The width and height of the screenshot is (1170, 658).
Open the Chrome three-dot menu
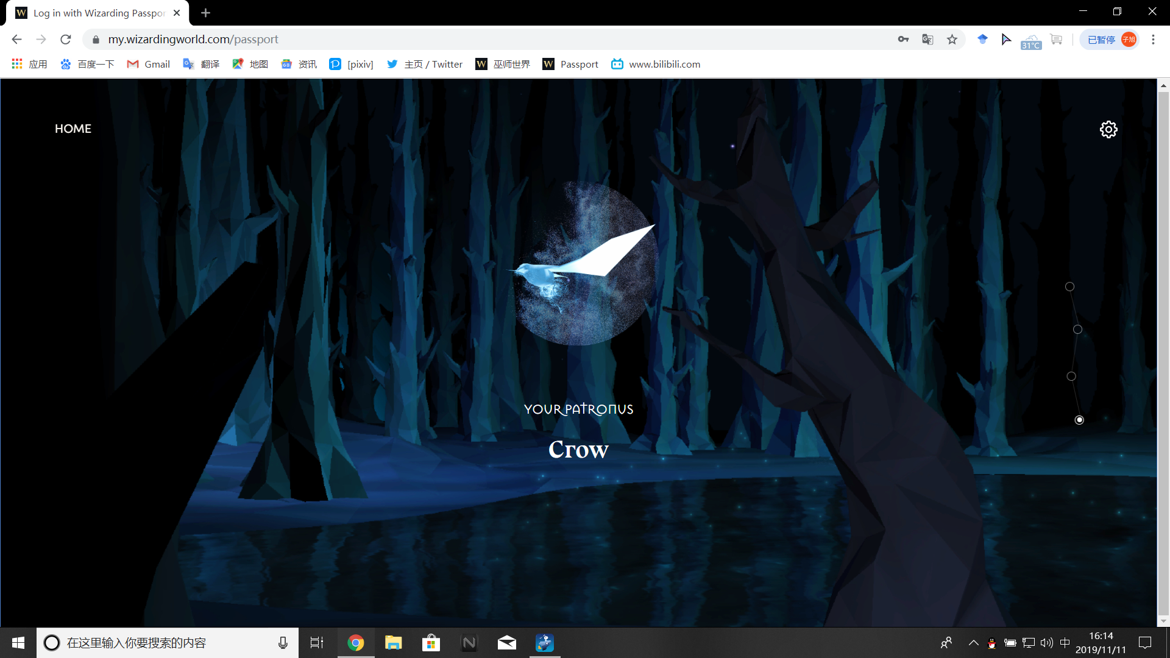pyautogui.click(x=1153, y=40)
